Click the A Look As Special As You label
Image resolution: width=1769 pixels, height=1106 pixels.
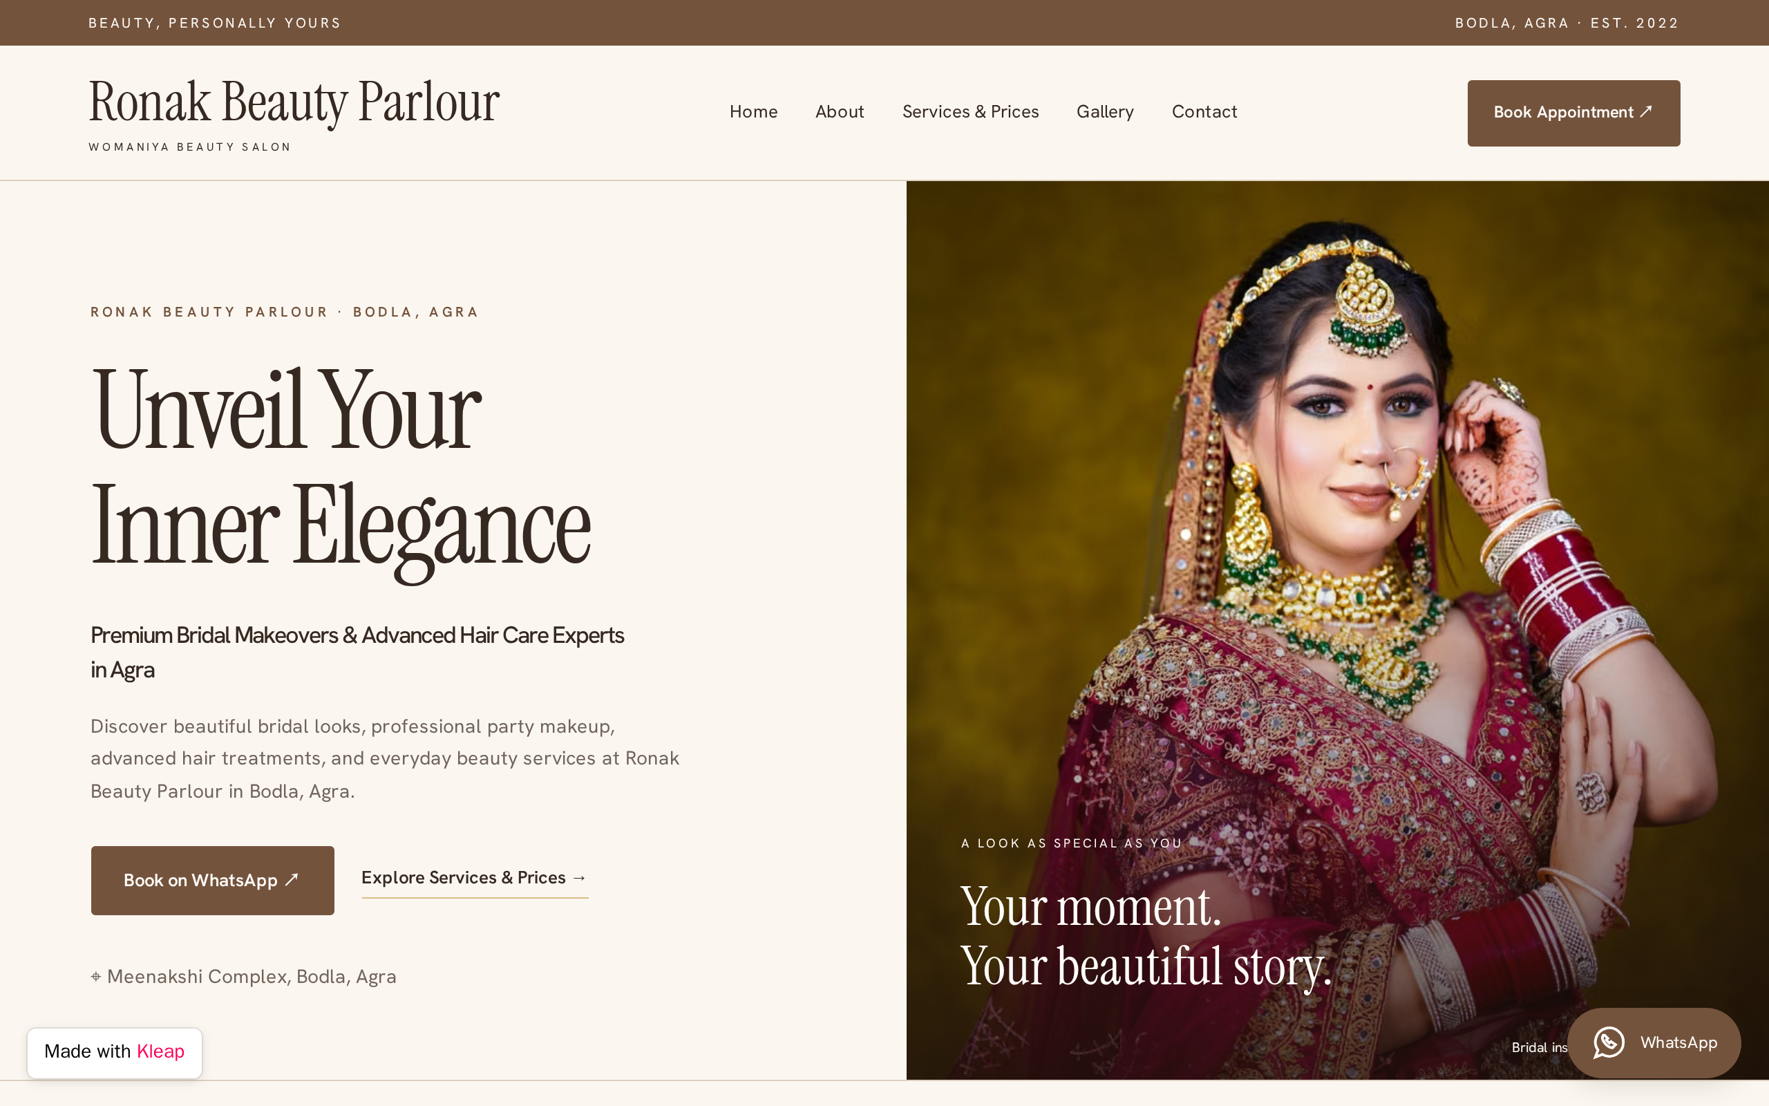pyautogui.click(x=1071, y=843)
